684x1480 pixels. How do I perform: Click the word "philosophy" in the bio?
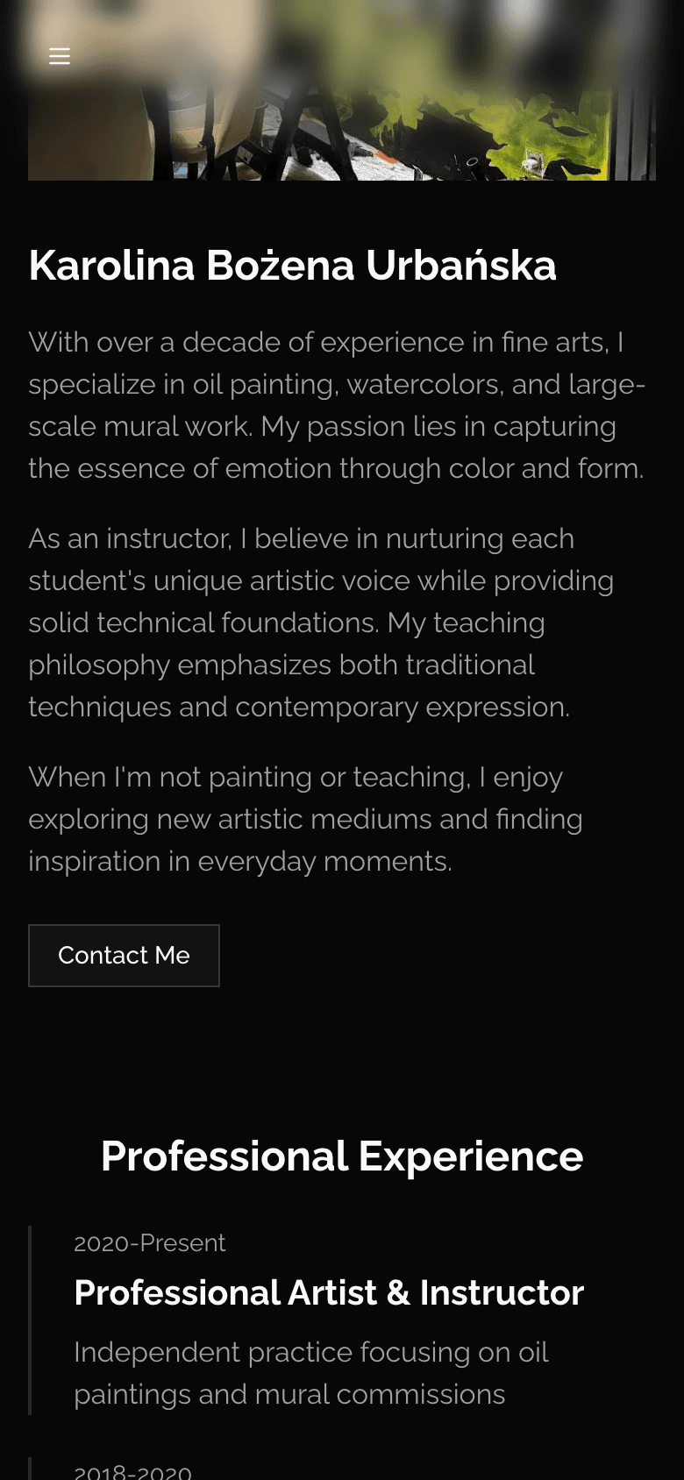coord(98,665)
